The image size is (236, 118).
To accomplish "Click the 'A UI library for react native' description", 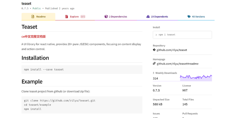I will click(81, 47).
